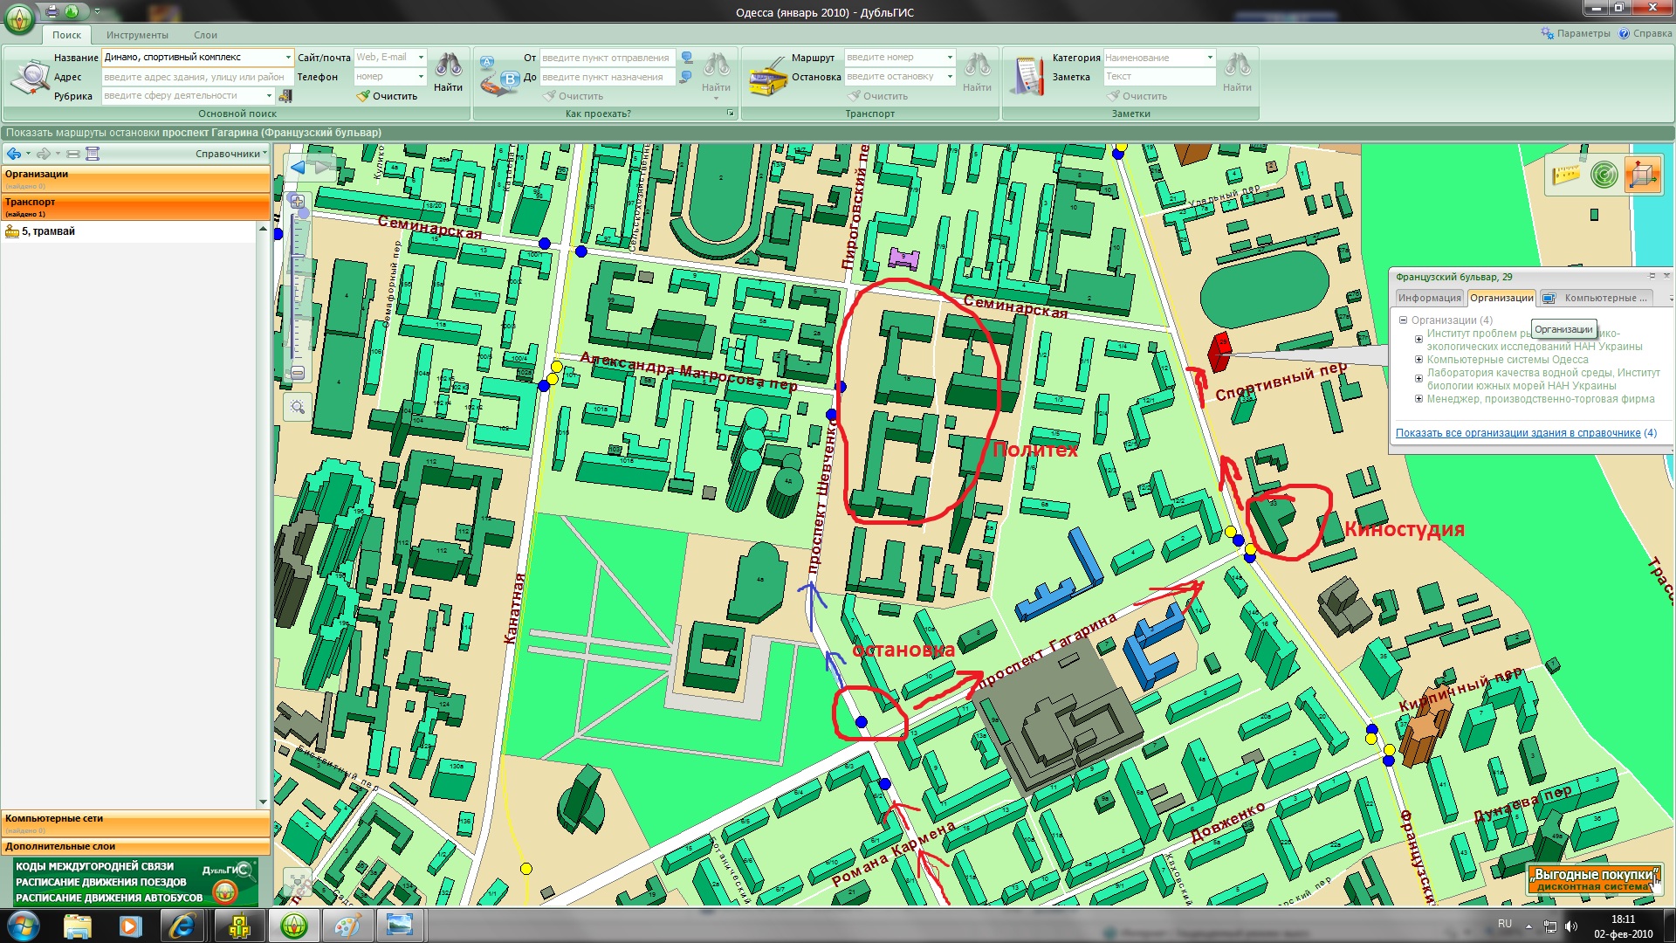Click the Адрес input field
The width and height of the screenshot is (1676, 943).
197,77
